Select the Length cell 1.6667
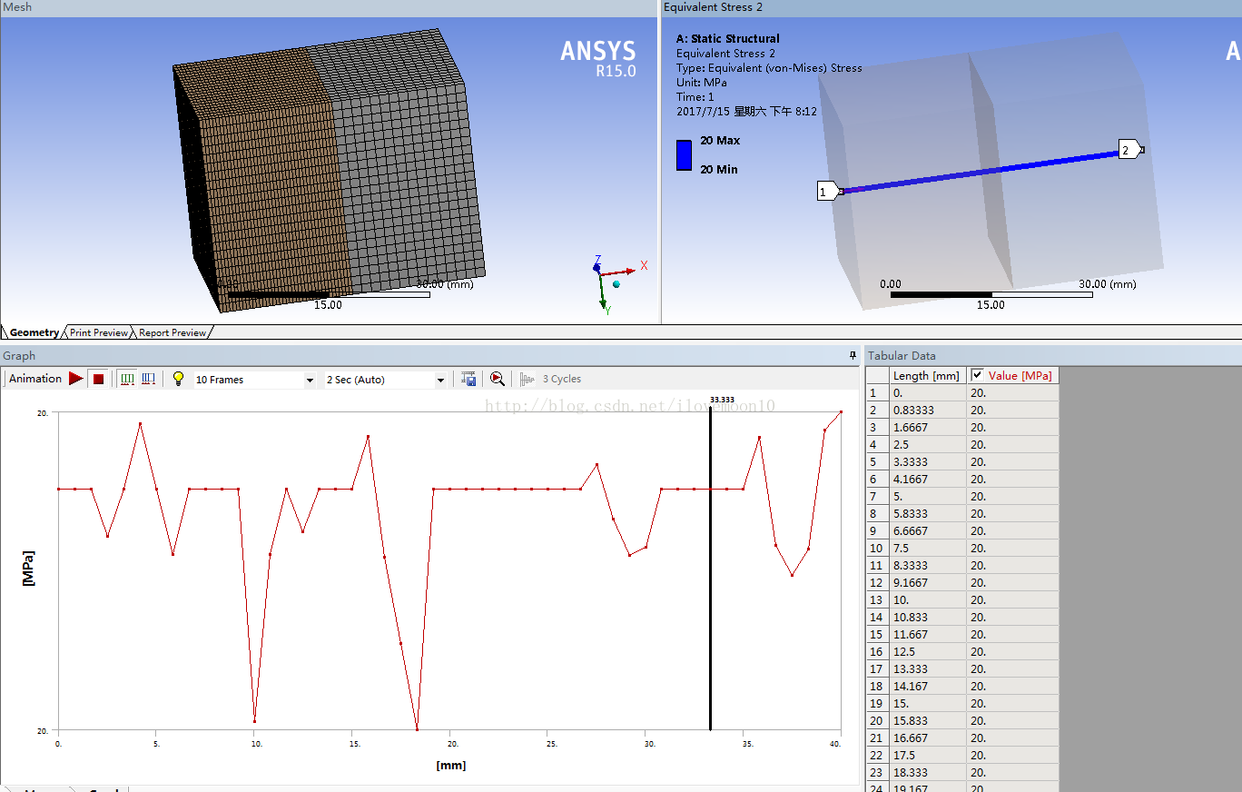 pyautogui.click(x=928, y=427)
